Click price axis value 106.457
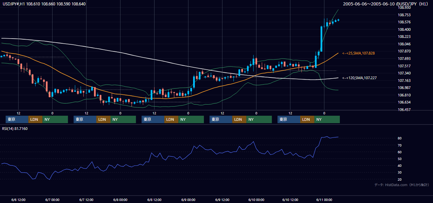 point(405,110)
